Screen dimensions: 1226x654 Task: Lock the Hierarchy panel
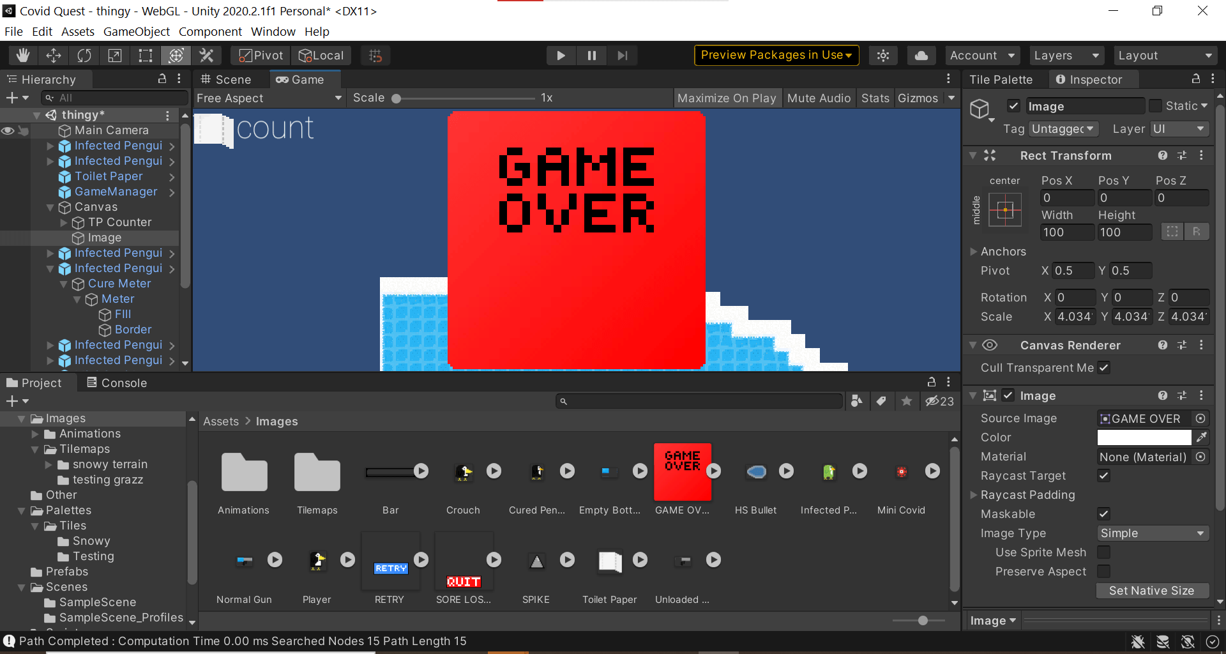162,79
